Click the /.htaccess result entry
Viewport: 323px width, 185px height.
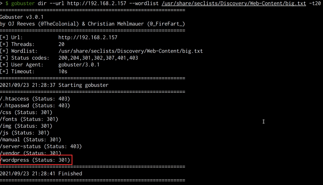[35, 99]
